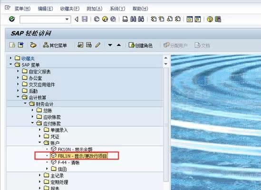Open the 系统(Y) menu
261x190 pixels.
tap(117, 9)
